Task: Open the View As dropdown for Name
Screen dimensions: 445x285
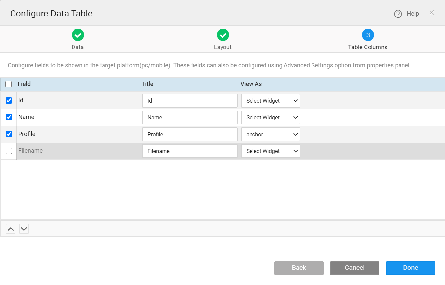Action: 270,118
